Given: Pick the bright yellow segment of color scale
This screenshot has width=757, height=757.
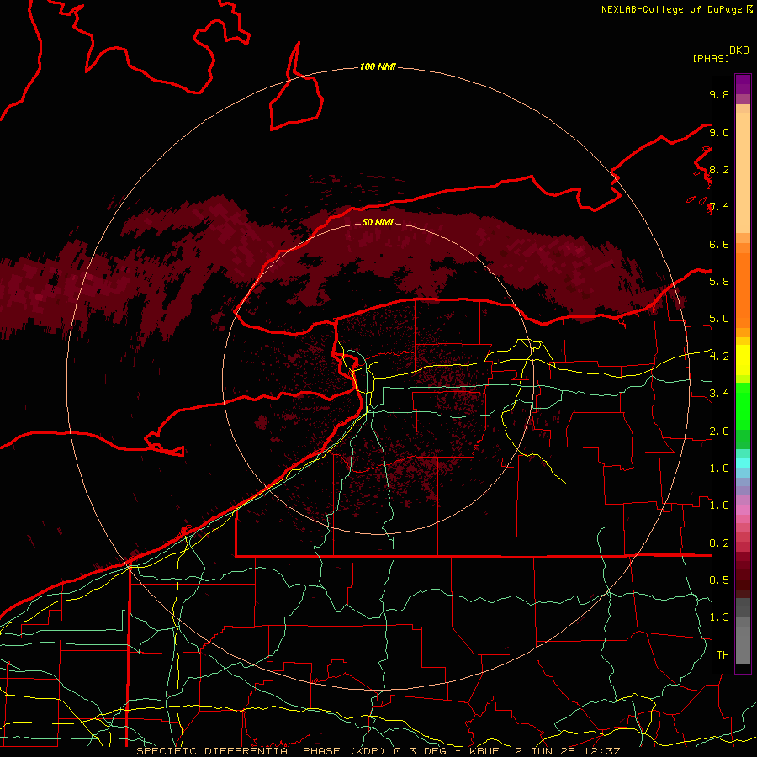Looking at the screenshot, I should [x=743, y=360].
